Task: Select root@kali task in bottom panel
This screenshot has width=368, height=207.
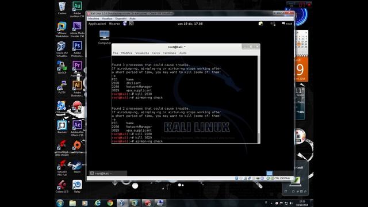Action: [x=108, y=174]
